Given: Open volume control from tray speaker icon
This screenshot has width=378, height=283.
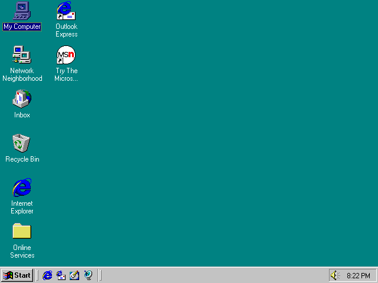Looking at the screenshot, I should click(335, 275).
